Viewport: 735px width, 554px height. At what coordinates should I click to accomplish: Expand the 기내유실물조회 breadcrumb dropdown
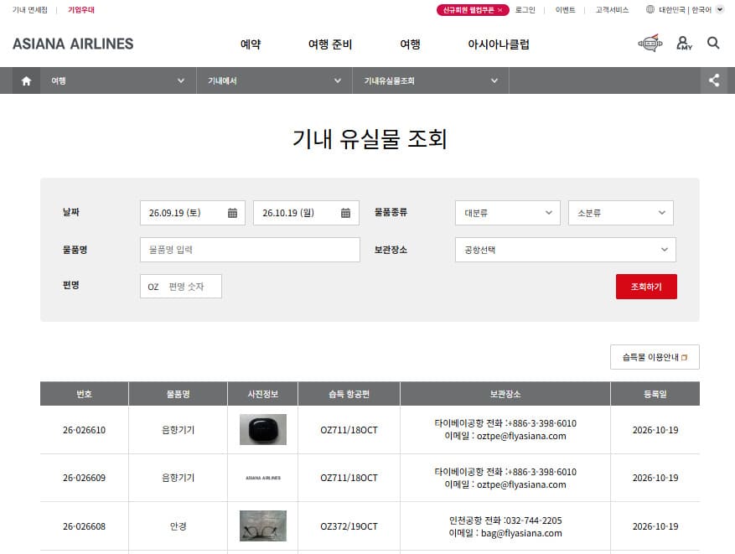(431, 80)
